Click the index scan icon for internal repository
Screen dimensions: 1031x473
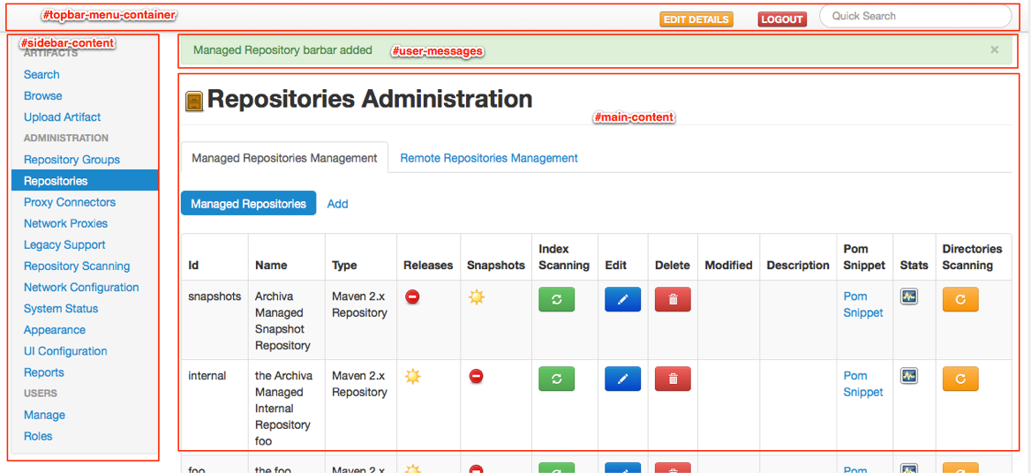[556, 379]
